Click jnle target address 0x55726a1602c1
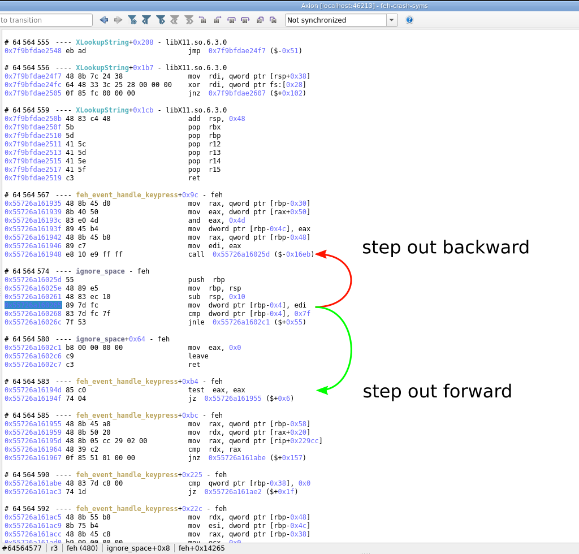The width and height of the screenshot is (579, 554). click(241, 322)
